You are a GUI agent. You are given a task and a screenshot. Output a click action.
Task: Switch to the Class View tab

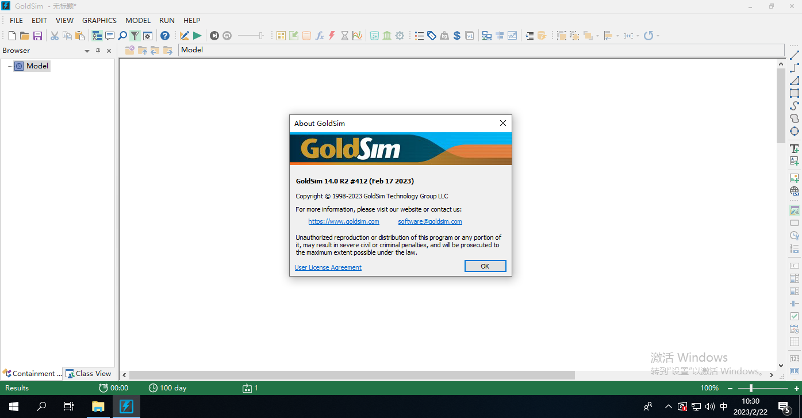(89, 373)
